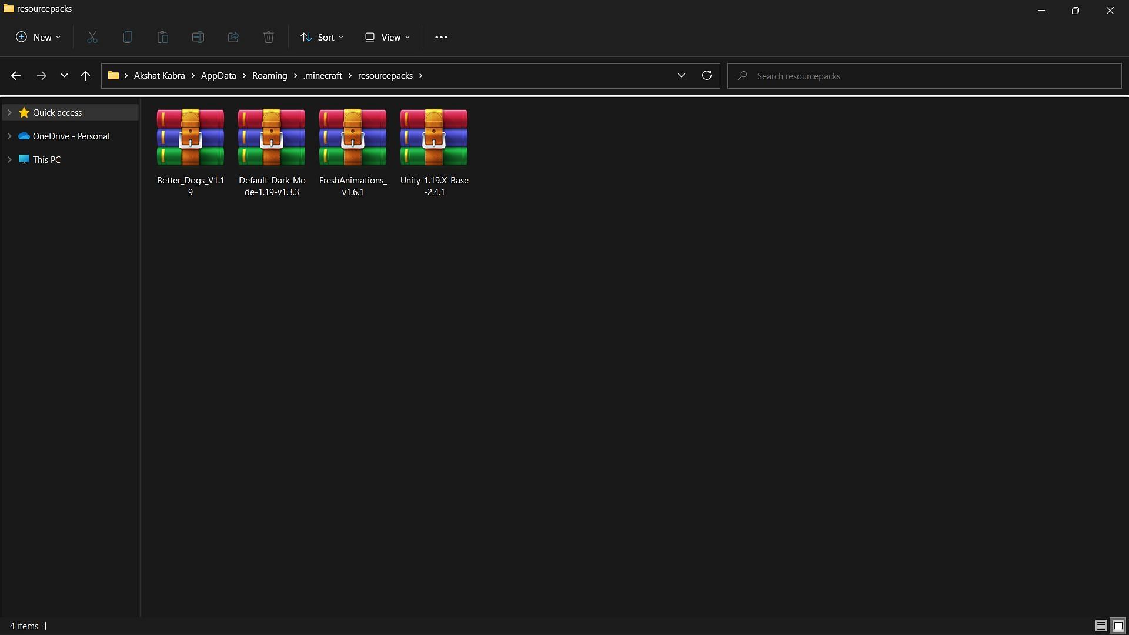Close the resourcepacks window
This screenshot has height=635, width=1129.
(x=1110, y=10)
